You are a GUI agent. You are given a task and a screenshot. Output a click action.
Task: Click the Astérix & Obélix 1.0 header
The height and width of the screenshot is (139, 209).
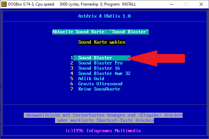point(104,16)
